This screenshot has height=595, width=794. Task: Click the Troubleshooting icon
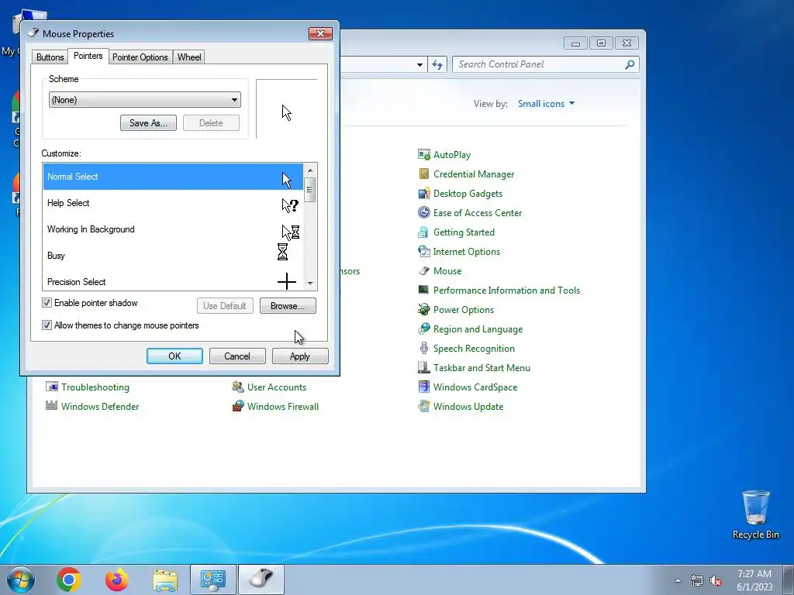click(52, 387)
